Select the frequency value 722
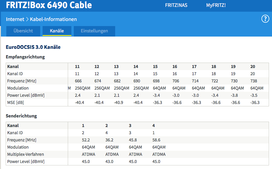The height and width of the screenshot is (169, 272). [215, 81]
